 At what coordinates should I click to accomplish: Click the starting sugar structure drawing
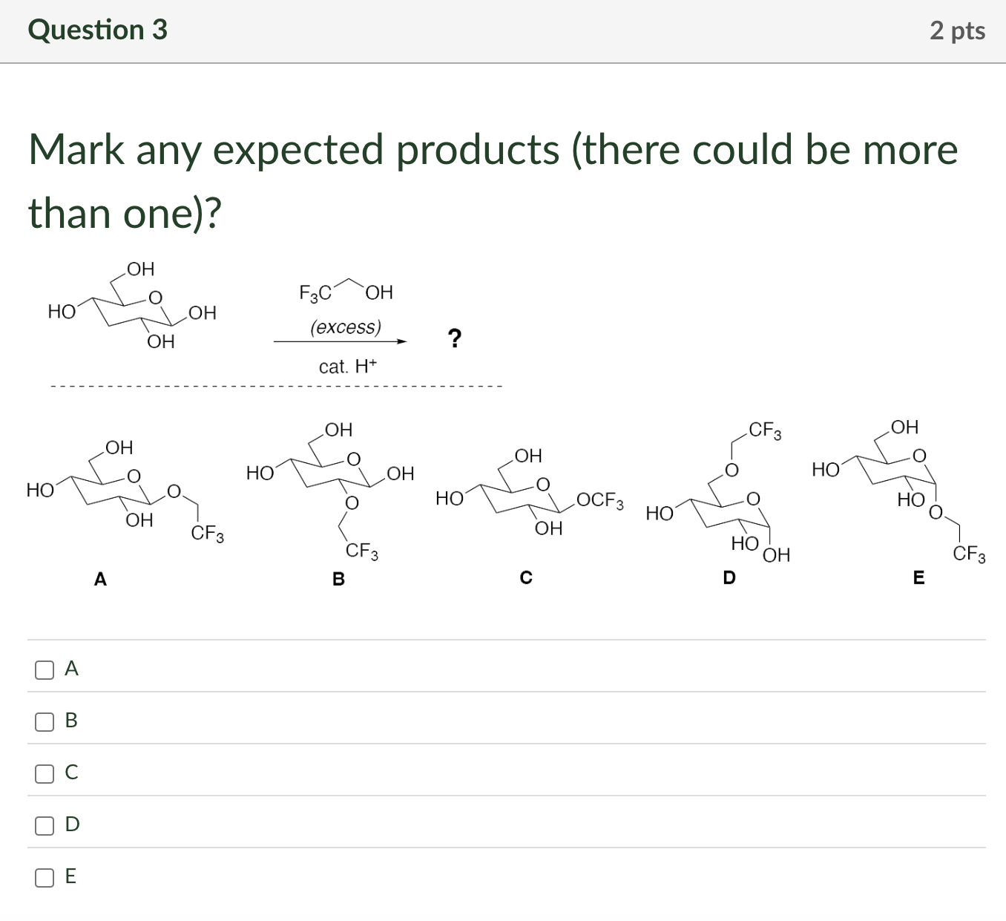(x=130, y=308)
